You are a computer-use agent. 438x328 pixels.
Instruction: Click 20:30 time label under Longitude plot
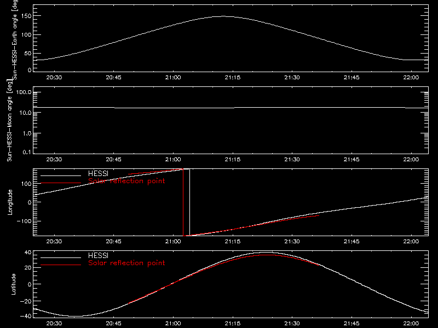tap(54, 242)
